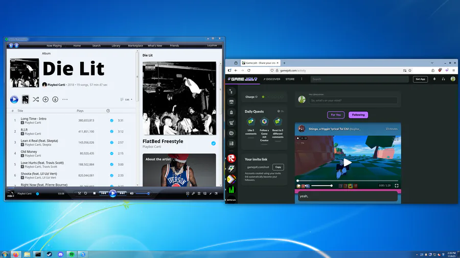Screen dimensions: 460x258
Task: Shuffle the Die Lit album tracks
Action: point(36,99)
